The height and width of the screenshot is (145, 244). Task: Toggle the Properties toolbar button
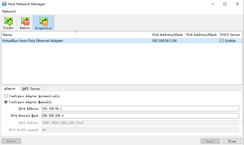tap(44, 23)
